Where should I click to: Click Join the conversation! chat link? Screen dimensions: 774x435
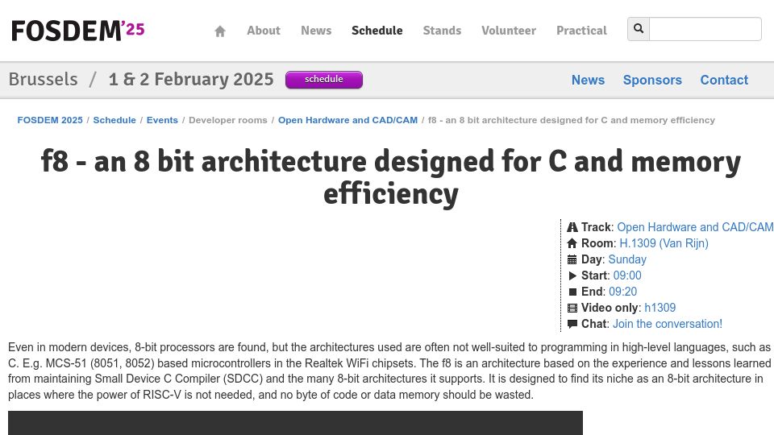tap(668, 324)
